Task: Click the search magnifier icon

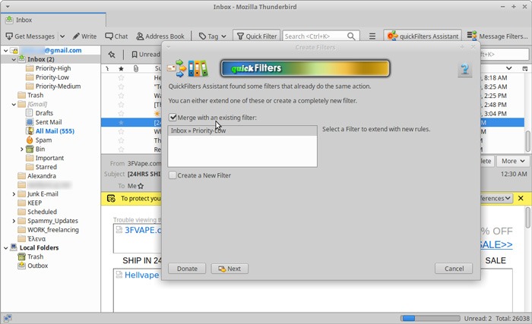Action: tap(351, 36)
